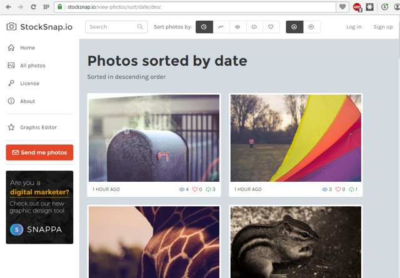Reload the page with refresh icon
Image resolution: width=400 pixels, height=278 pixels.
(33, 7)
